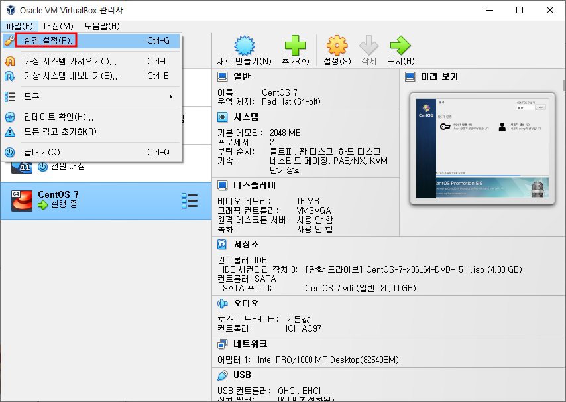566x402 pixels.
Task: Click the 표시(H) green arrow icon
Action: click(401, 46)
